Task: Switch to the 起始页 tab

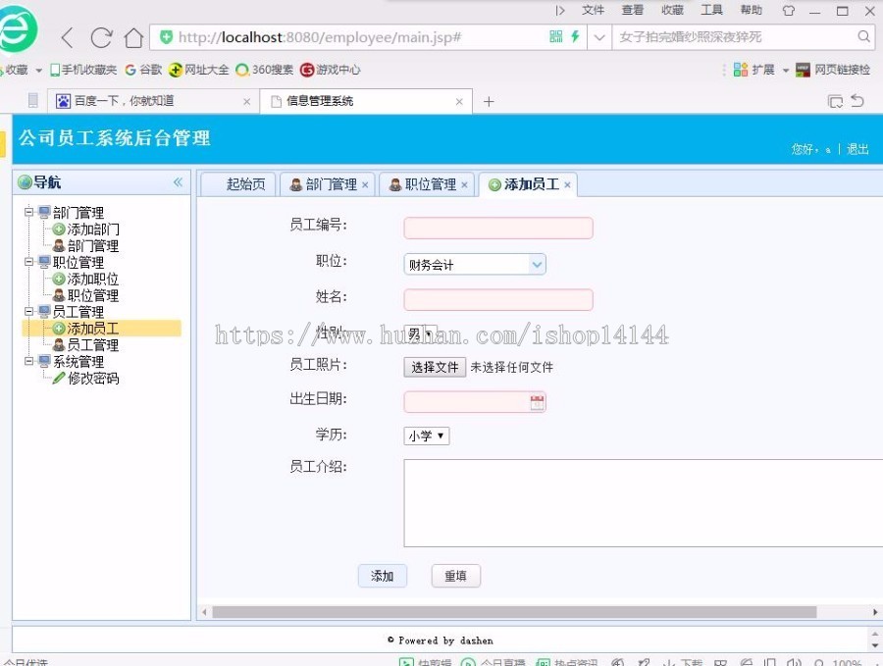Action: point(238,184)
